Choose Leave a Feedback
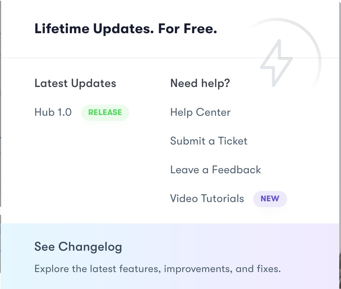Screen dimensions: 341x289 216,170
